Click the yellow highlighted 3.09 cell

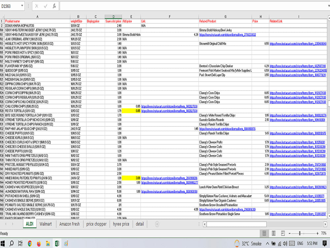tap(131, 178)
